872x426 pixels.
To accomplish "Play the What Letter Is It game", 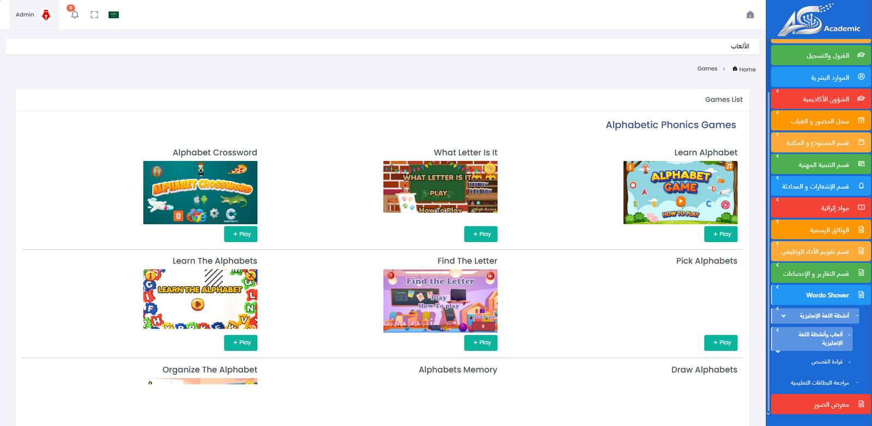I will (x=481, y=234).
